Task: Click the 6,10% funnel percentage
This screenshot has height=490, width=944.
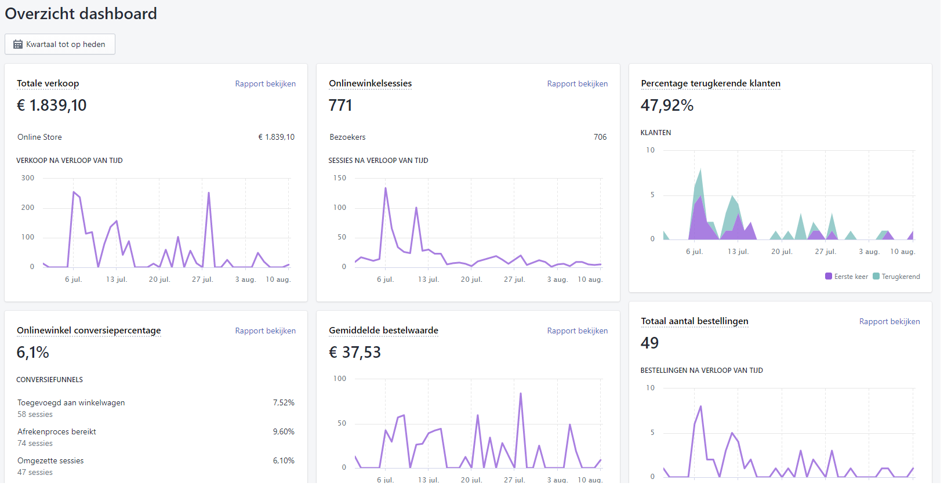Action: [x=284, y=460]
